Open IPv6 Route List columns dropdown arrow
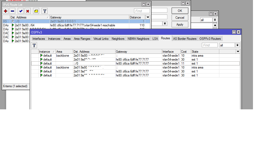 (x=148, y=17)
